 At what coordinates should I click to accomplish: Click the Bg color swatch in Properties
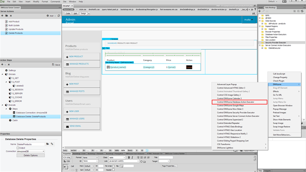tap(121, 166)
